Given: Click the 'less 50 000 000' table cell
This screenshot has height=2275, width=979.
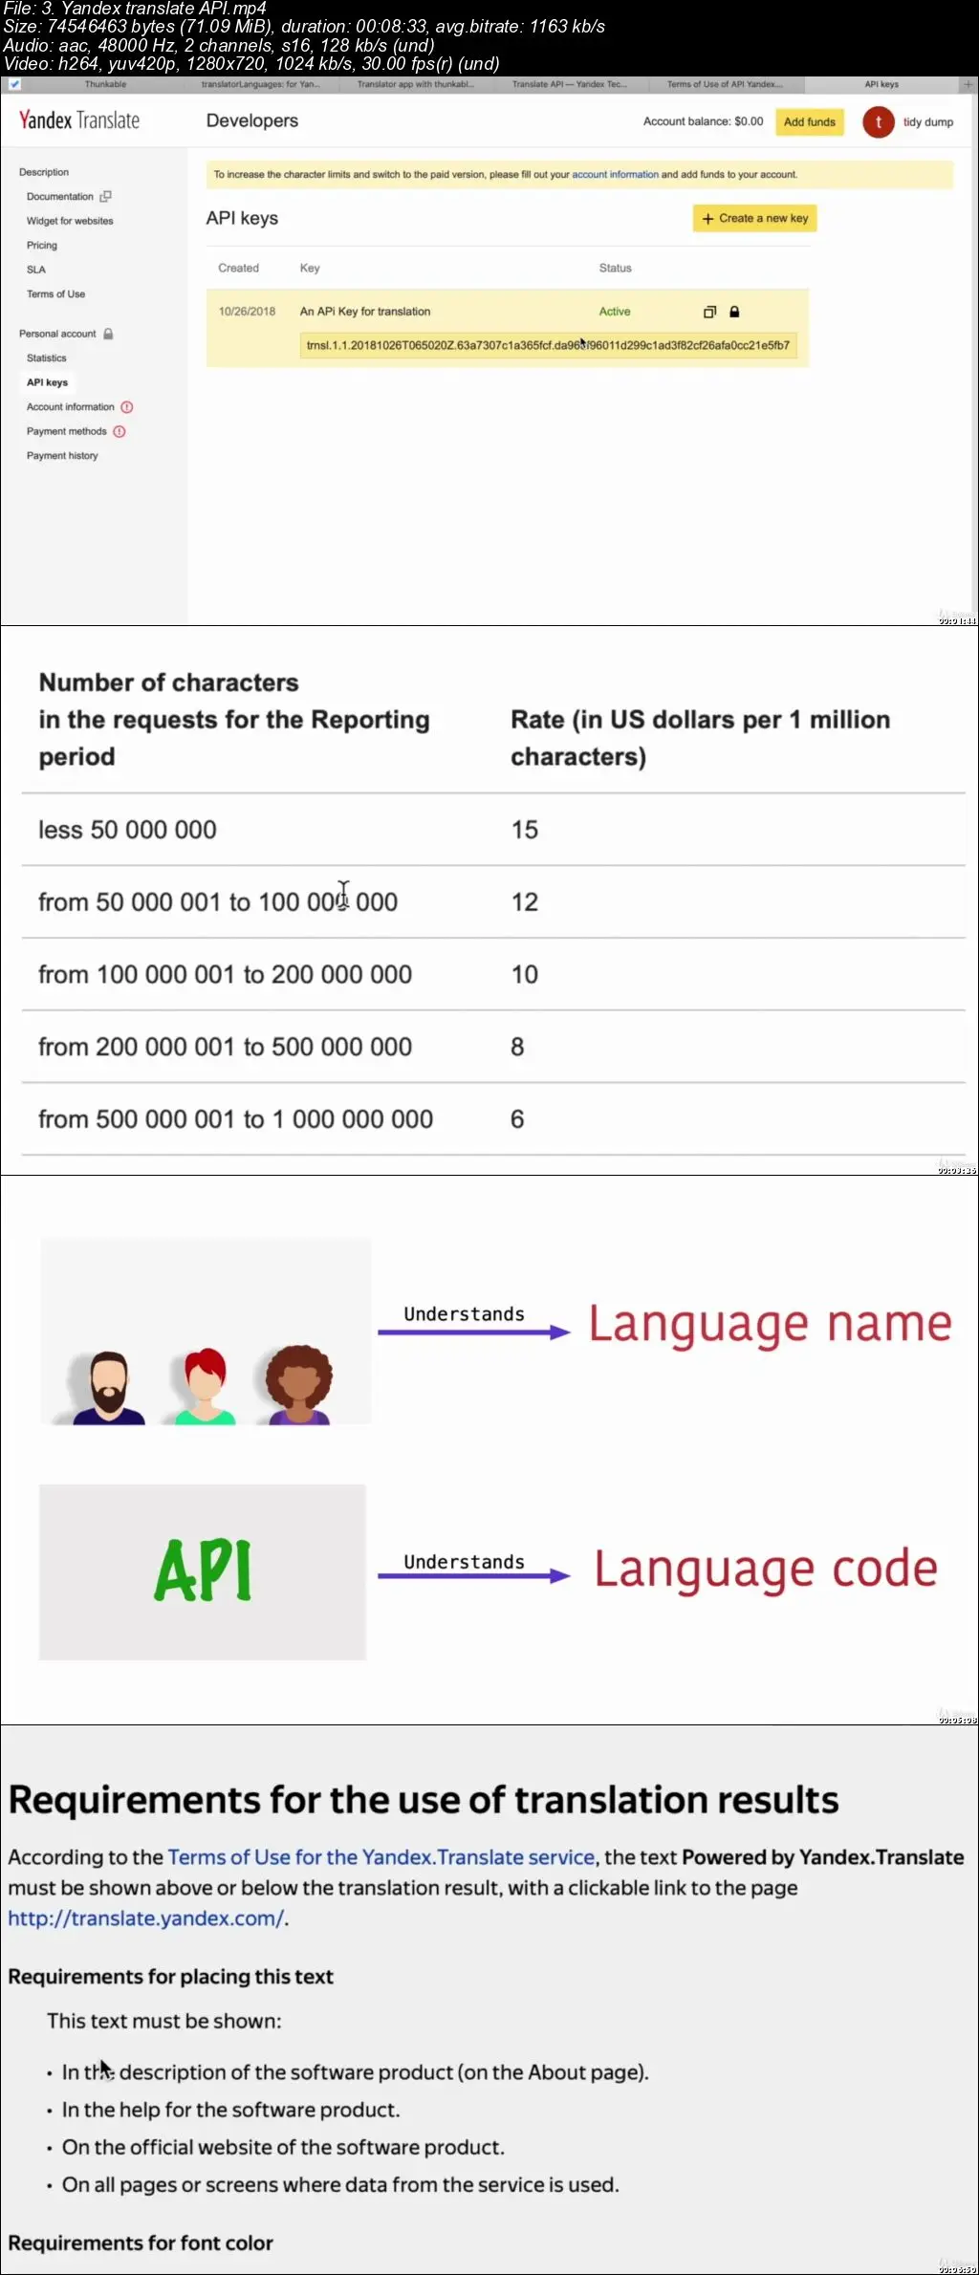Looking at the screenshot, I should pyautogui.click(x=127, y=830).
